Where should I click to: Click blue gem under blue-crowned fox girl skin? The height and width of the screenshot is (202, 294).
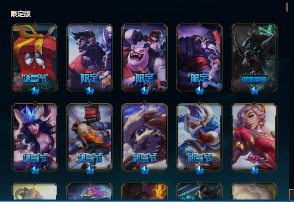35,170
